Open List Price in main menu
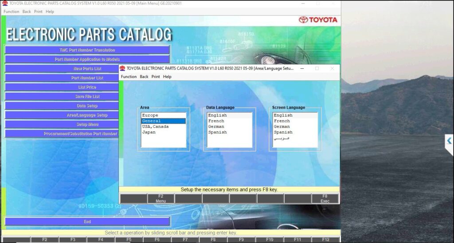Screen dimensions: 454x243 click(x=62, y=87)
